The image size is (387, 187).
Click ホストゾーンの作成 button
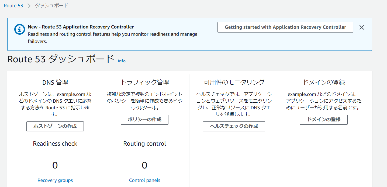[55, 126]
